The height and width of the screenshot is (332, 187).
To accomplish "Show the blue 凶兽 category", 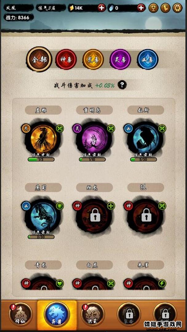I will click(148, 59).
